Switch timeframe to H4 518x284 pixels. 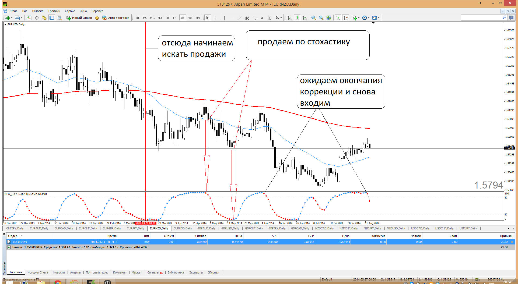click(175, 18)
